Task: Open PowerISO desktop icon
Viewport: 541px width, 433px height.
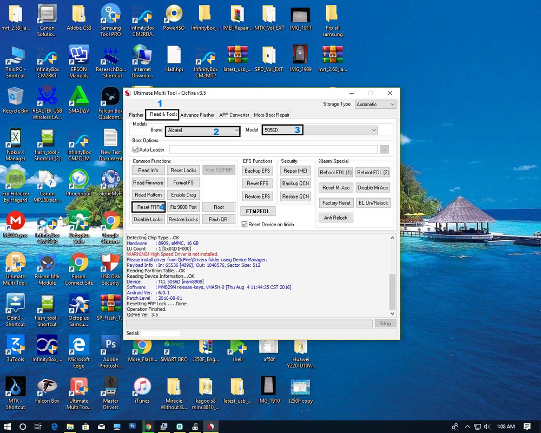Action: [174, 17]
